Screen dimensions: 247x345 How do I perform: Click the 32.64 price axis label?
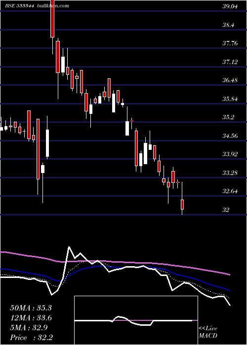[230, 191]
